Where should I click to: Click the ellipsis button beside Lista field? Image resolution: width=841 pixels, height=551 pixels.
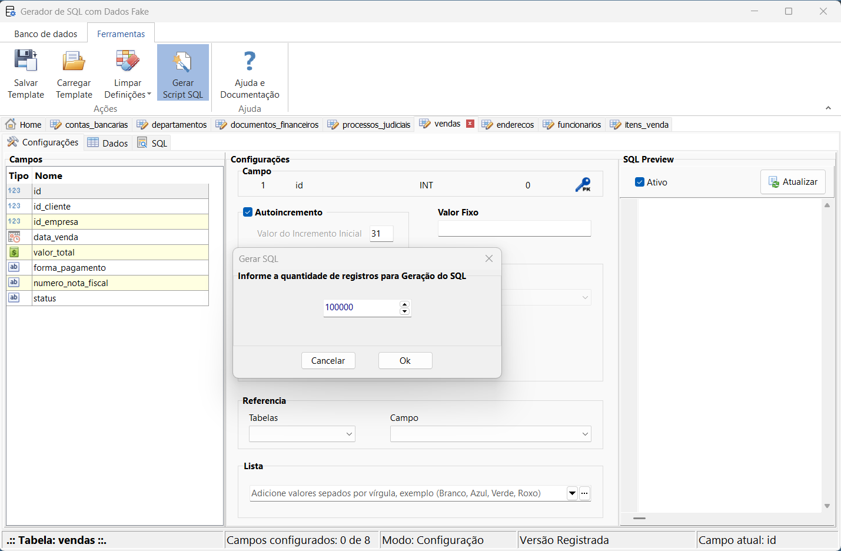click(584, 493)
